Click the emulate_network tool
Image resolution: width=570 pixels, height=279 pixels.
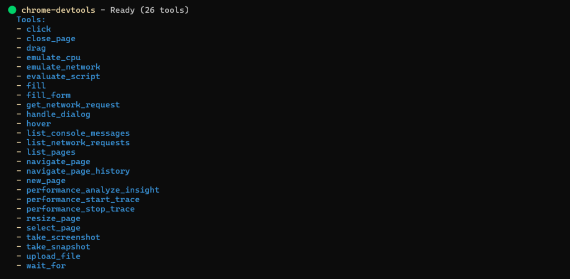(63, 67)
